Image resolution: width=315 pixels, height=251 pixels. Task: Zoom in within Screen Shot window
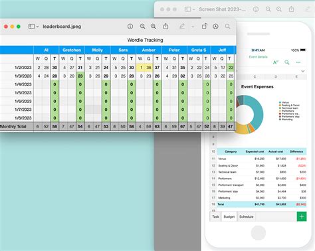(279, 9)
